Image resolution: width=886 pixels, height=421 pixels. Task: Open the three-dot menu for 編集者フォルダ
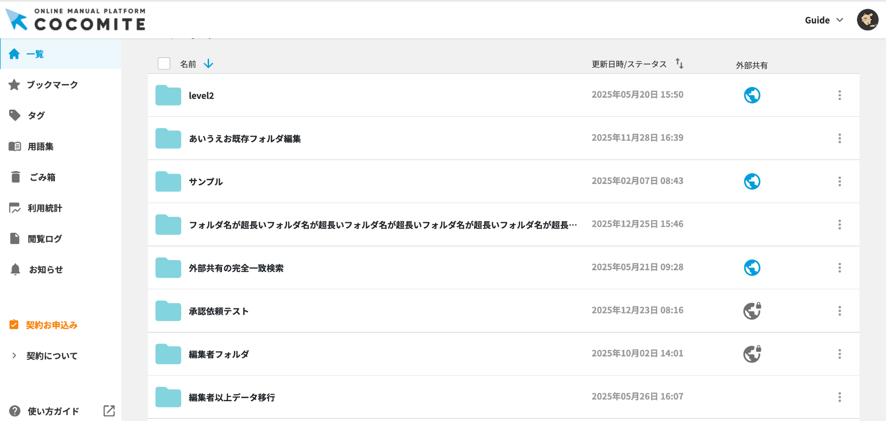click(x=839, y=354)
